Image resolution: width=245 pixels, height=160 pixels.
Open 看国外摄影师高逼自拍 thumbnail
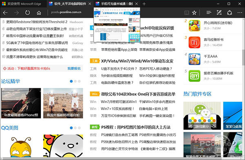point(63,103)
